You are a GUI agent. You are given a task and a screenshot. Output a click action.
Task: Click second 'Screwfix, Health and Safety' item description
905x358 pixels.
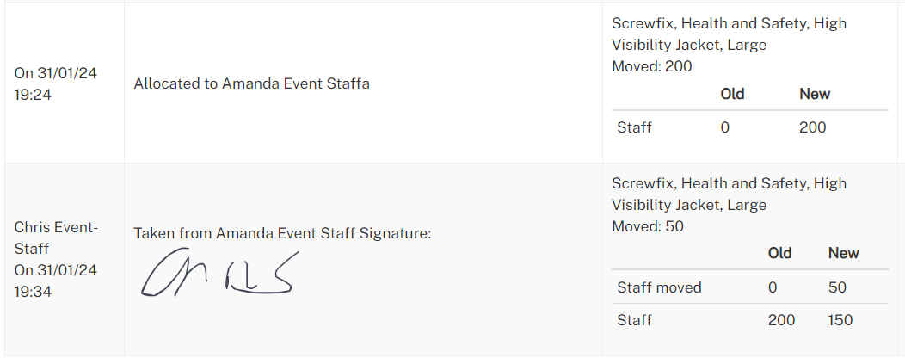[729, 194]
